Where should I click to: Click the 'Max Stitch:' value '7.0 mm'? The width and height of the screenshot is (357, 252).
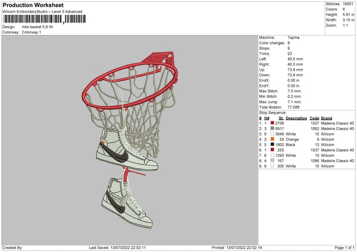coord(294,91)
